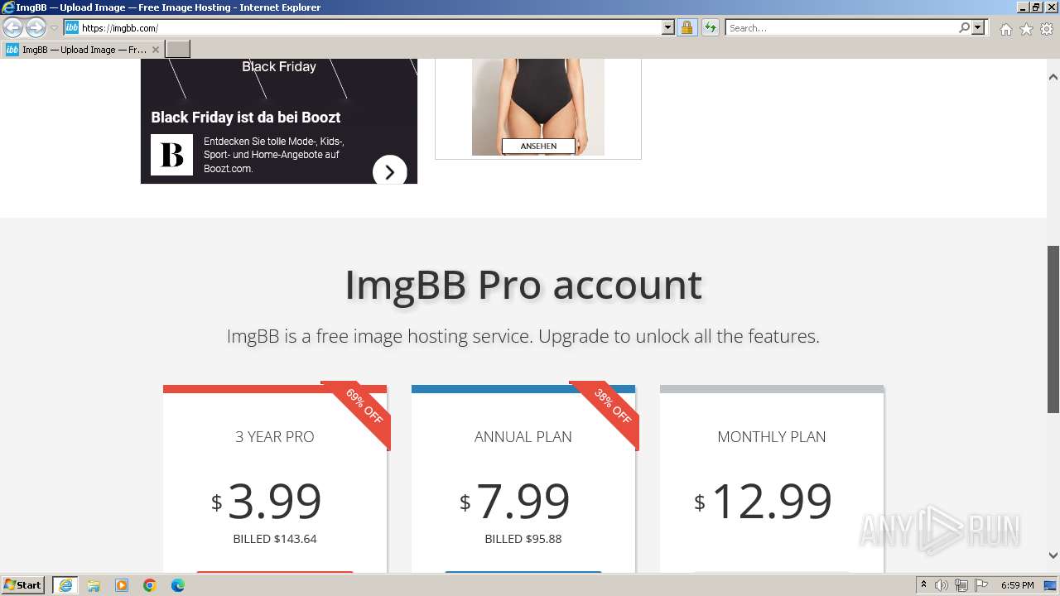The width and height of the screenshot is (1060, 596).
Task: Expand the search provider dropdown arrow
Action: click(978, 28)
